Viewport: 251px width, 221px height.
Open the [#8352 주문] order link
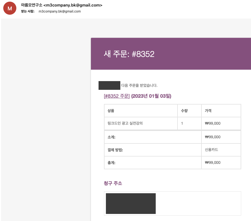(117, 96)
